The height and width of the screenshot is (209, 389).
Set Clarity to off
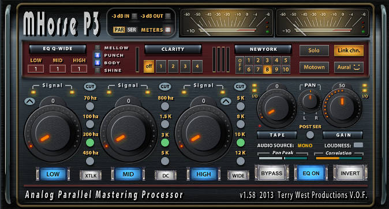pyautogui.click(x=149, y=66)
